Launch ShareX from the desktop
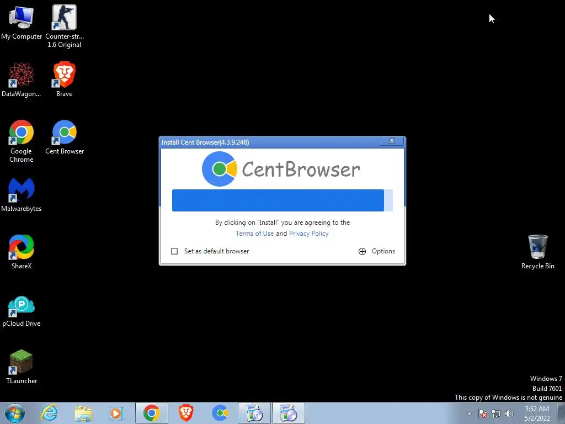Screen dimensions: 565x424 (x=22, y=252)
